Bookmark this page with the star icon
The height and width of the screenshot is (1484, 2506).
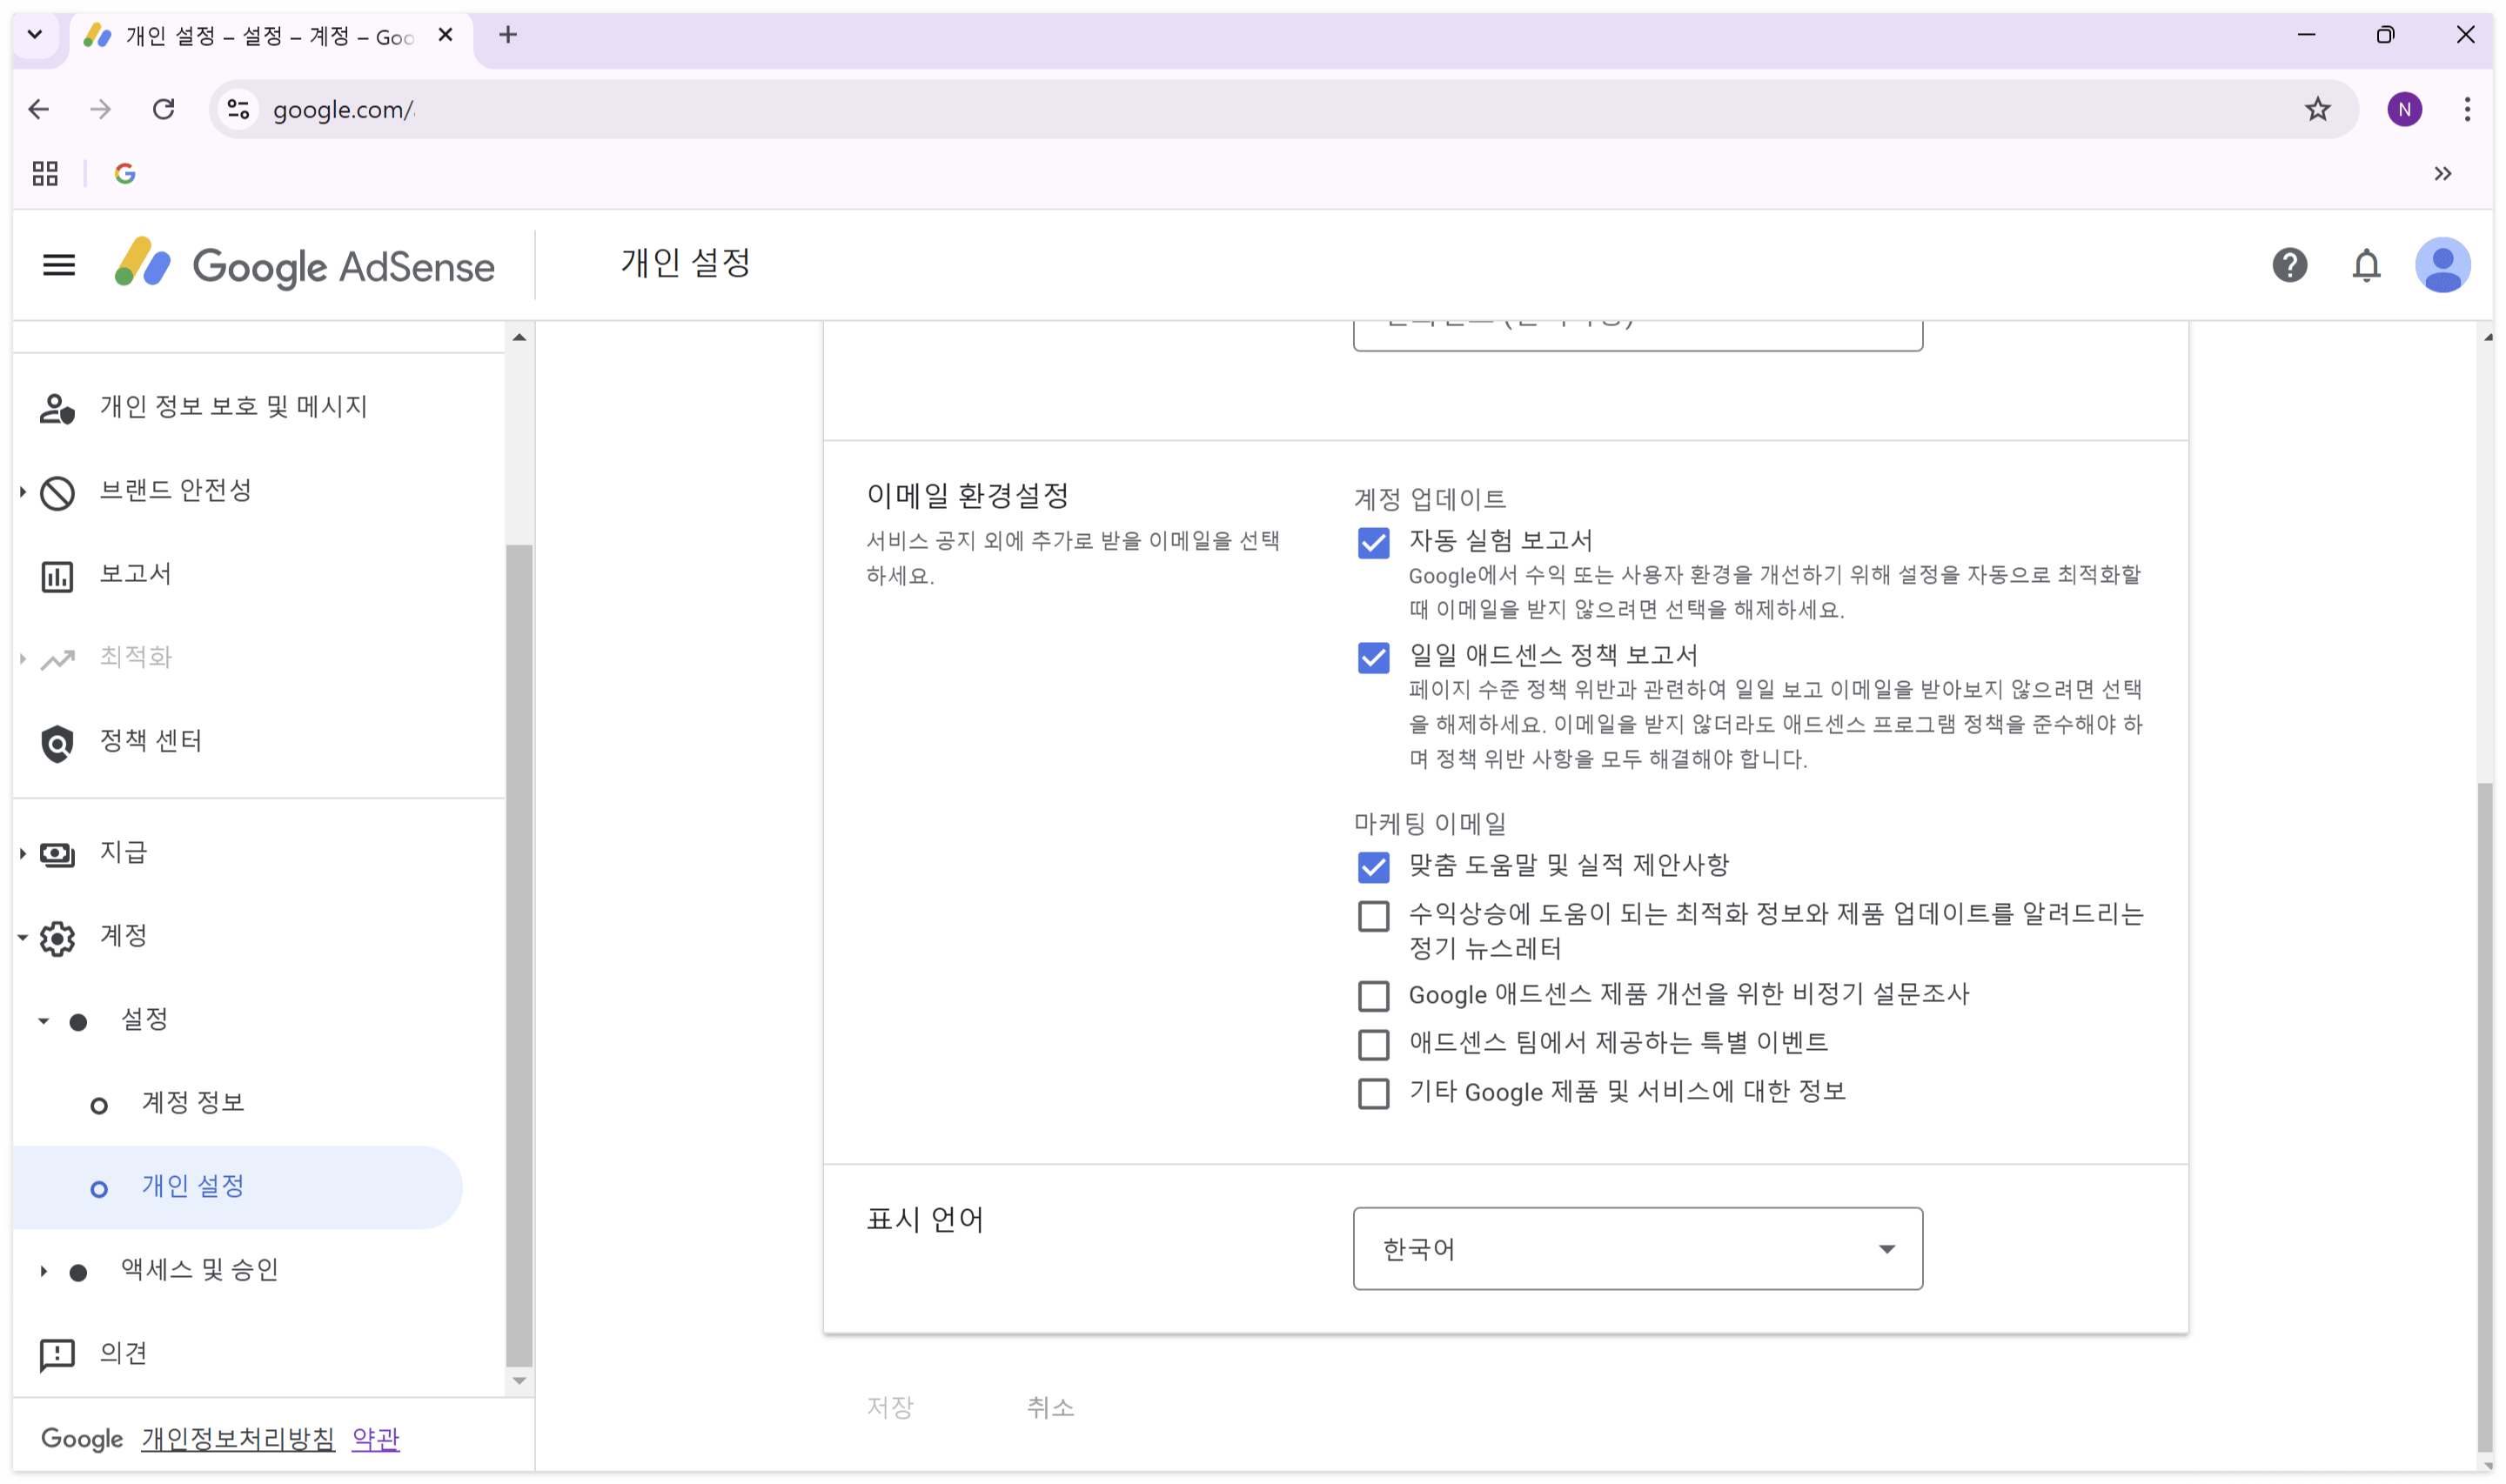coord(2316,109)
